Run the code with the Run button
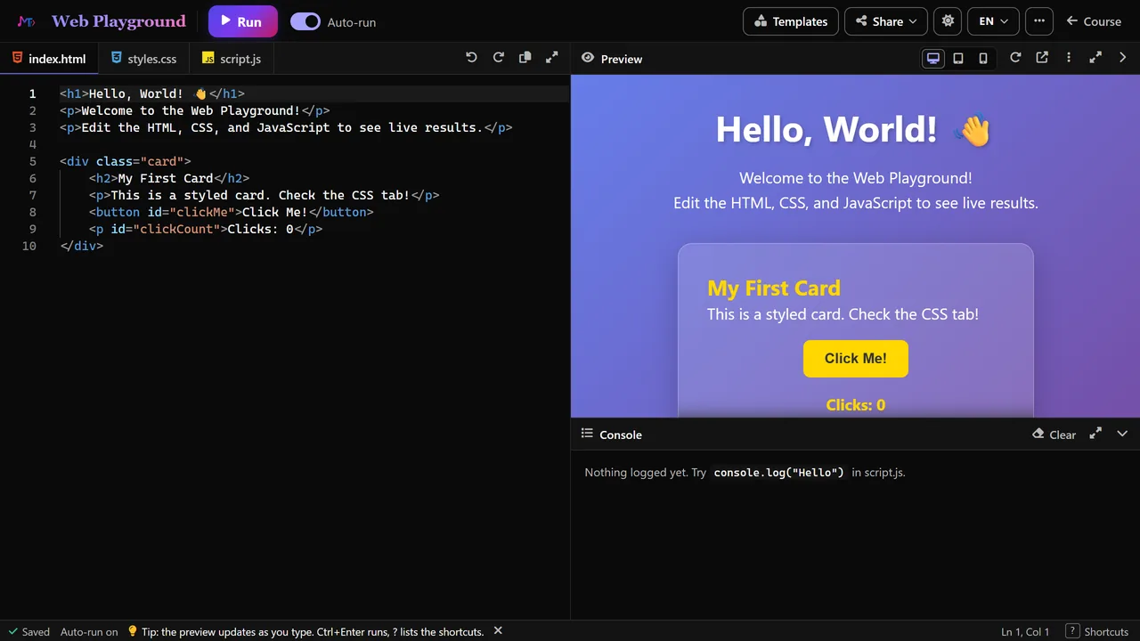The image size is (1140, 641). click(x=242, y=21)
